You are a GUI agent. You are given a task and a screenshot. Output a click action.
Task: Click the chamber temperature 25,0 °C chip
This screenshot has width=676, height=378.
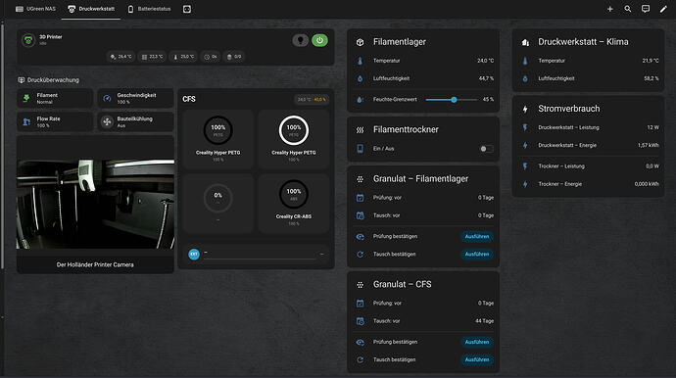click(x=184, y=57)
